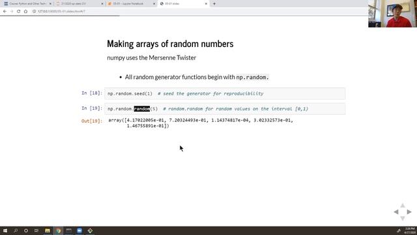Click 'numpy uses the Mersenne Twister' text
This screenshot has width=417, height=235.
click(152, 58)
